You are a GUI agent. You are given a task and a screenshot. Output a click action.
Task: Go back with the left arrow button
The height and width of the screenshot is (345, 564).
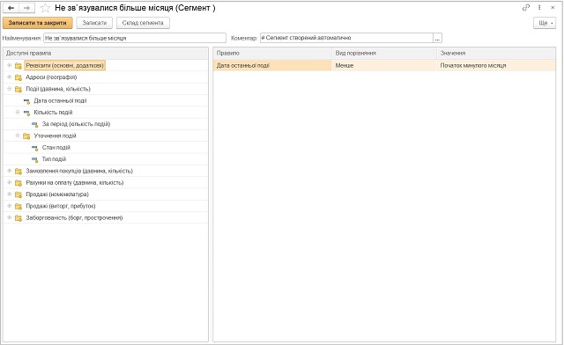click(x=11, y=8)
